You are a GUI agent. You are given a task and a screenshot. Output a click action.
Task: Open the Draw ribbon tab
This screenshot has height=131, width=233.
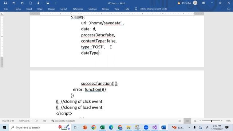point(40,9)
